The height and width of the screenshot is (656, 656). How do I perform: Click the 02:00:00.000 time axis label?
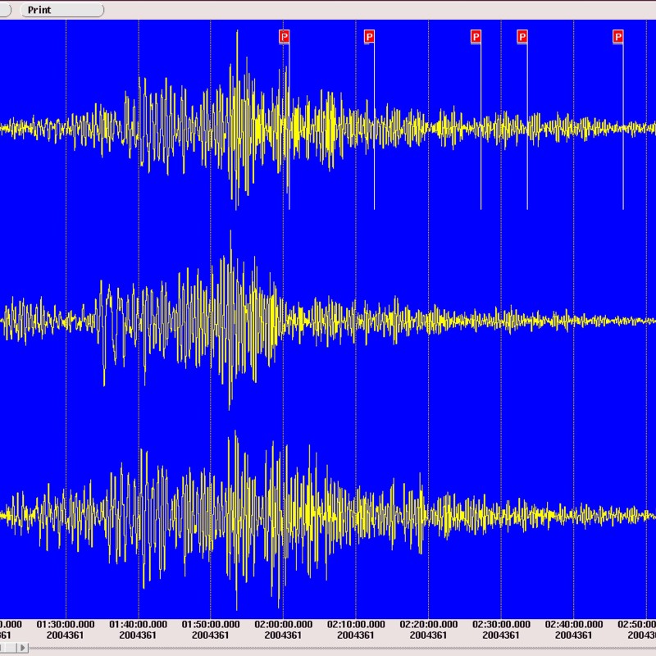(x=283, y=624)
